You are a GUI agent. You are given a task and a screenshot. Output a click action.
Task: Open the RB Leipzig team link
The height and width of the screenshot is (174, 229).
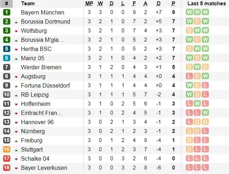click(x=35, y=95)
